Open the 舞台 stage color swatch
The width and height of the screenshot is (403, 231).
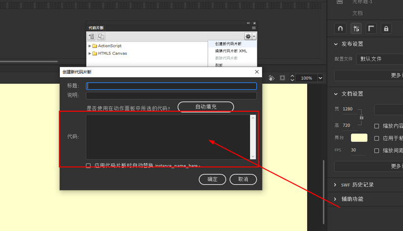click(x=359, y=138)
